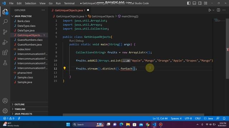The width and height of the screenshot is (229, 128).
Task: Open Windows Start button
Action: pyautogui.click(x=68, y=124)
